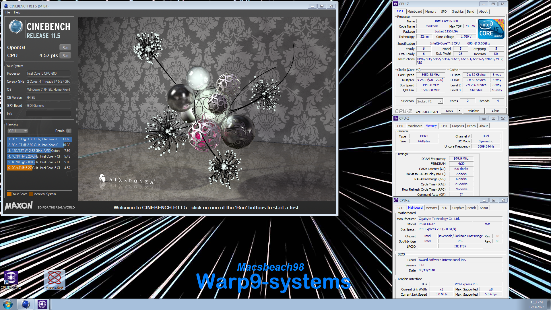Screen dimensions: 551x310
Task: Switch to Mainboard tab in top CPU-Z window
Action: pyautogui.click(x=414, y=11)
